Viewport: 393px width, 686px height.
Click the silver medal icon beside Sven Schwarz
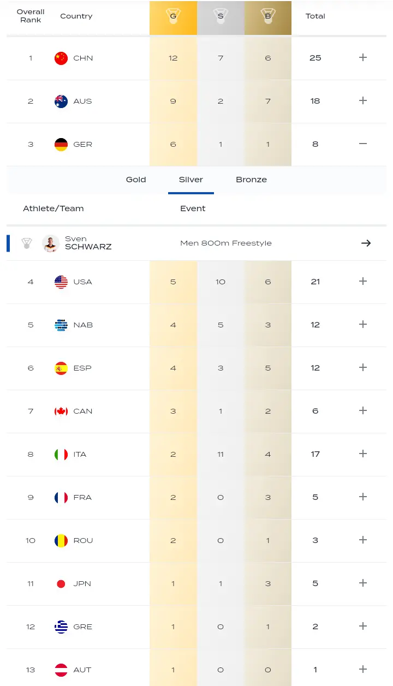27,243
